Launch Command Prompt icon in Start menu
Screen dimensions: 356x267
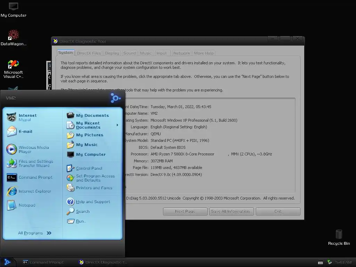[x=11, y=177]
